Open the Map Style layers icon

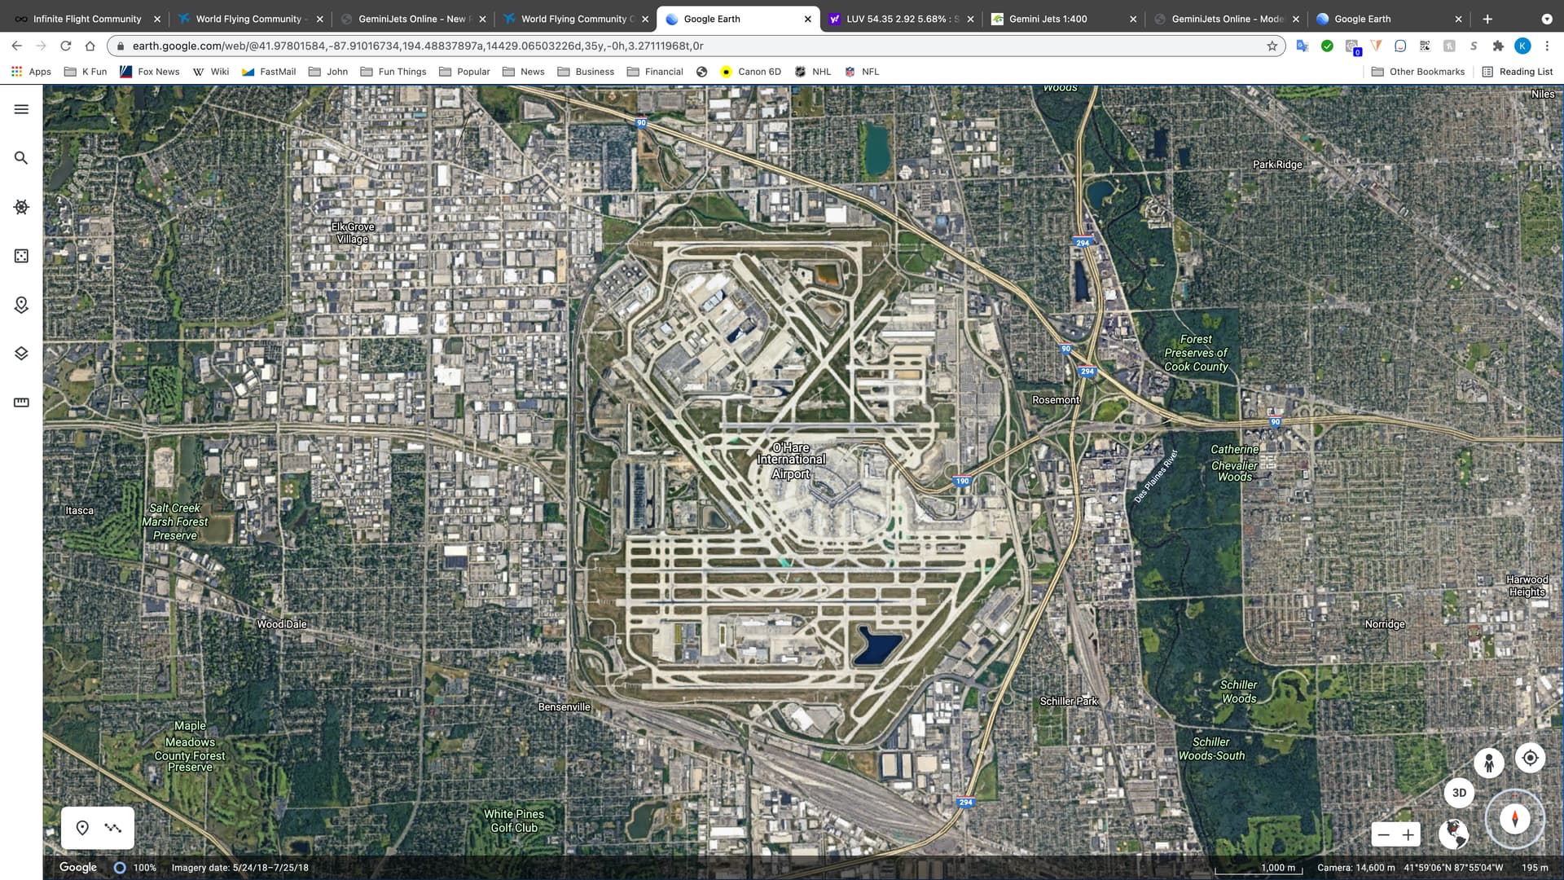tap(21, 354)
